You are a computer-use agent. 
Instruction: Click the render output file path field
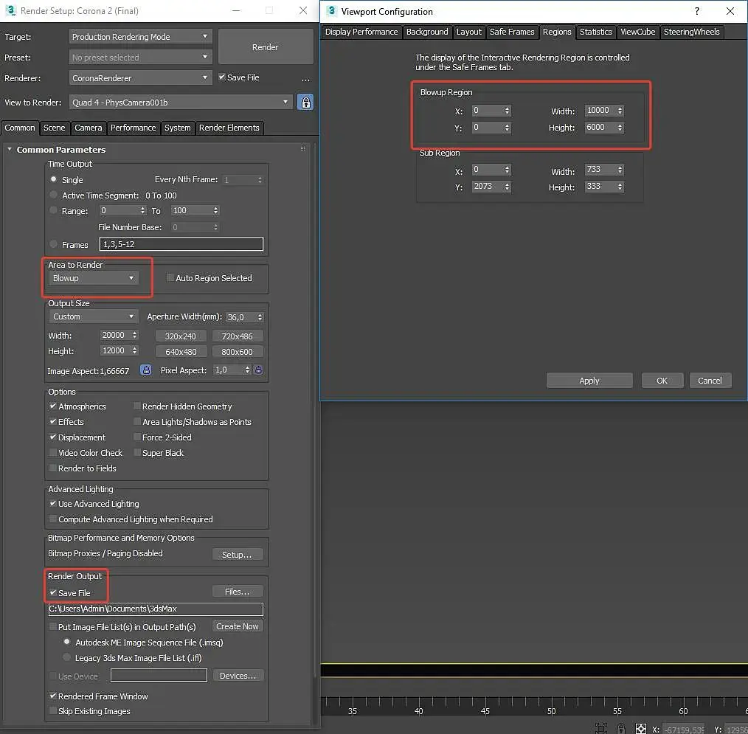(x=156, y=609)
